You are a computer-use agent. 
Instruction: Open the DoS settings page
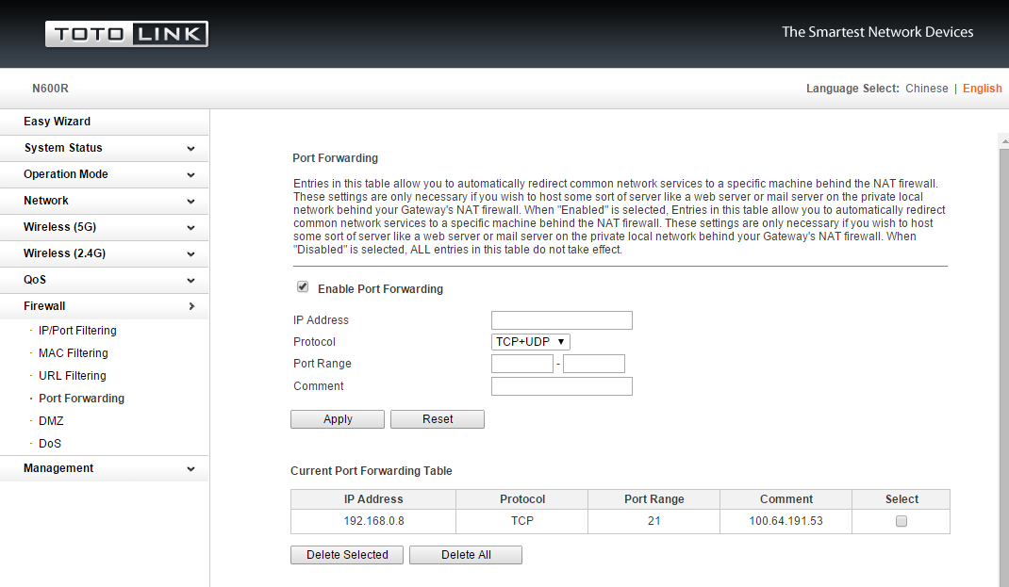coord(50,443)
